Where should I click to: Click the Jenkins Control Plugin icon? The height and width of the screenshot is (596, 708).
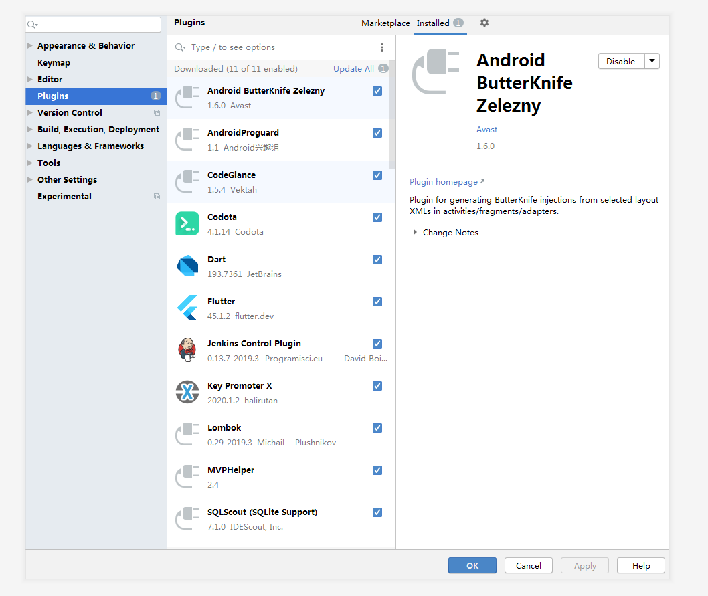click(187, 350)
